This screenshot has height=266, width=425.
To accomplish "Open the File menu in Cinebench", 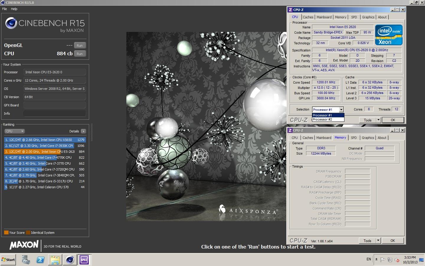I will (4, 9).
